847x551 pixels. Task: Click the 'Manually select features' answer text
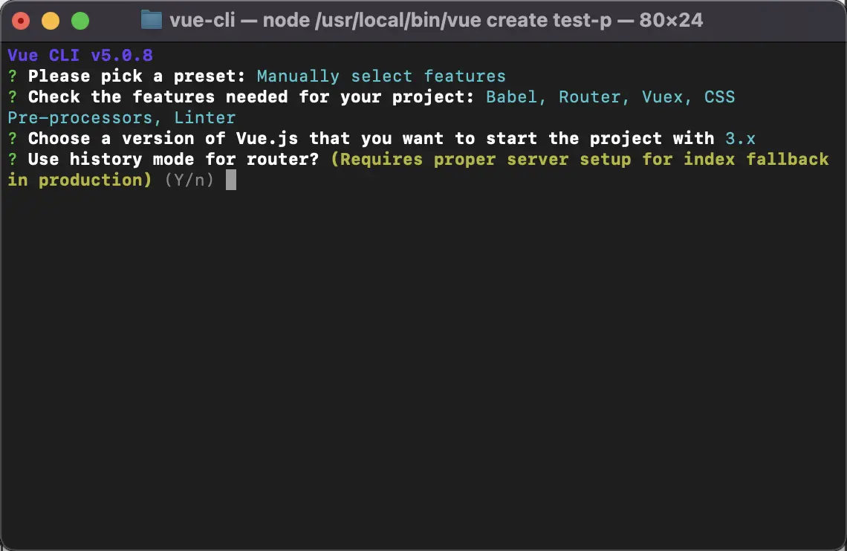pyautogui.click(x=381, y=76)
